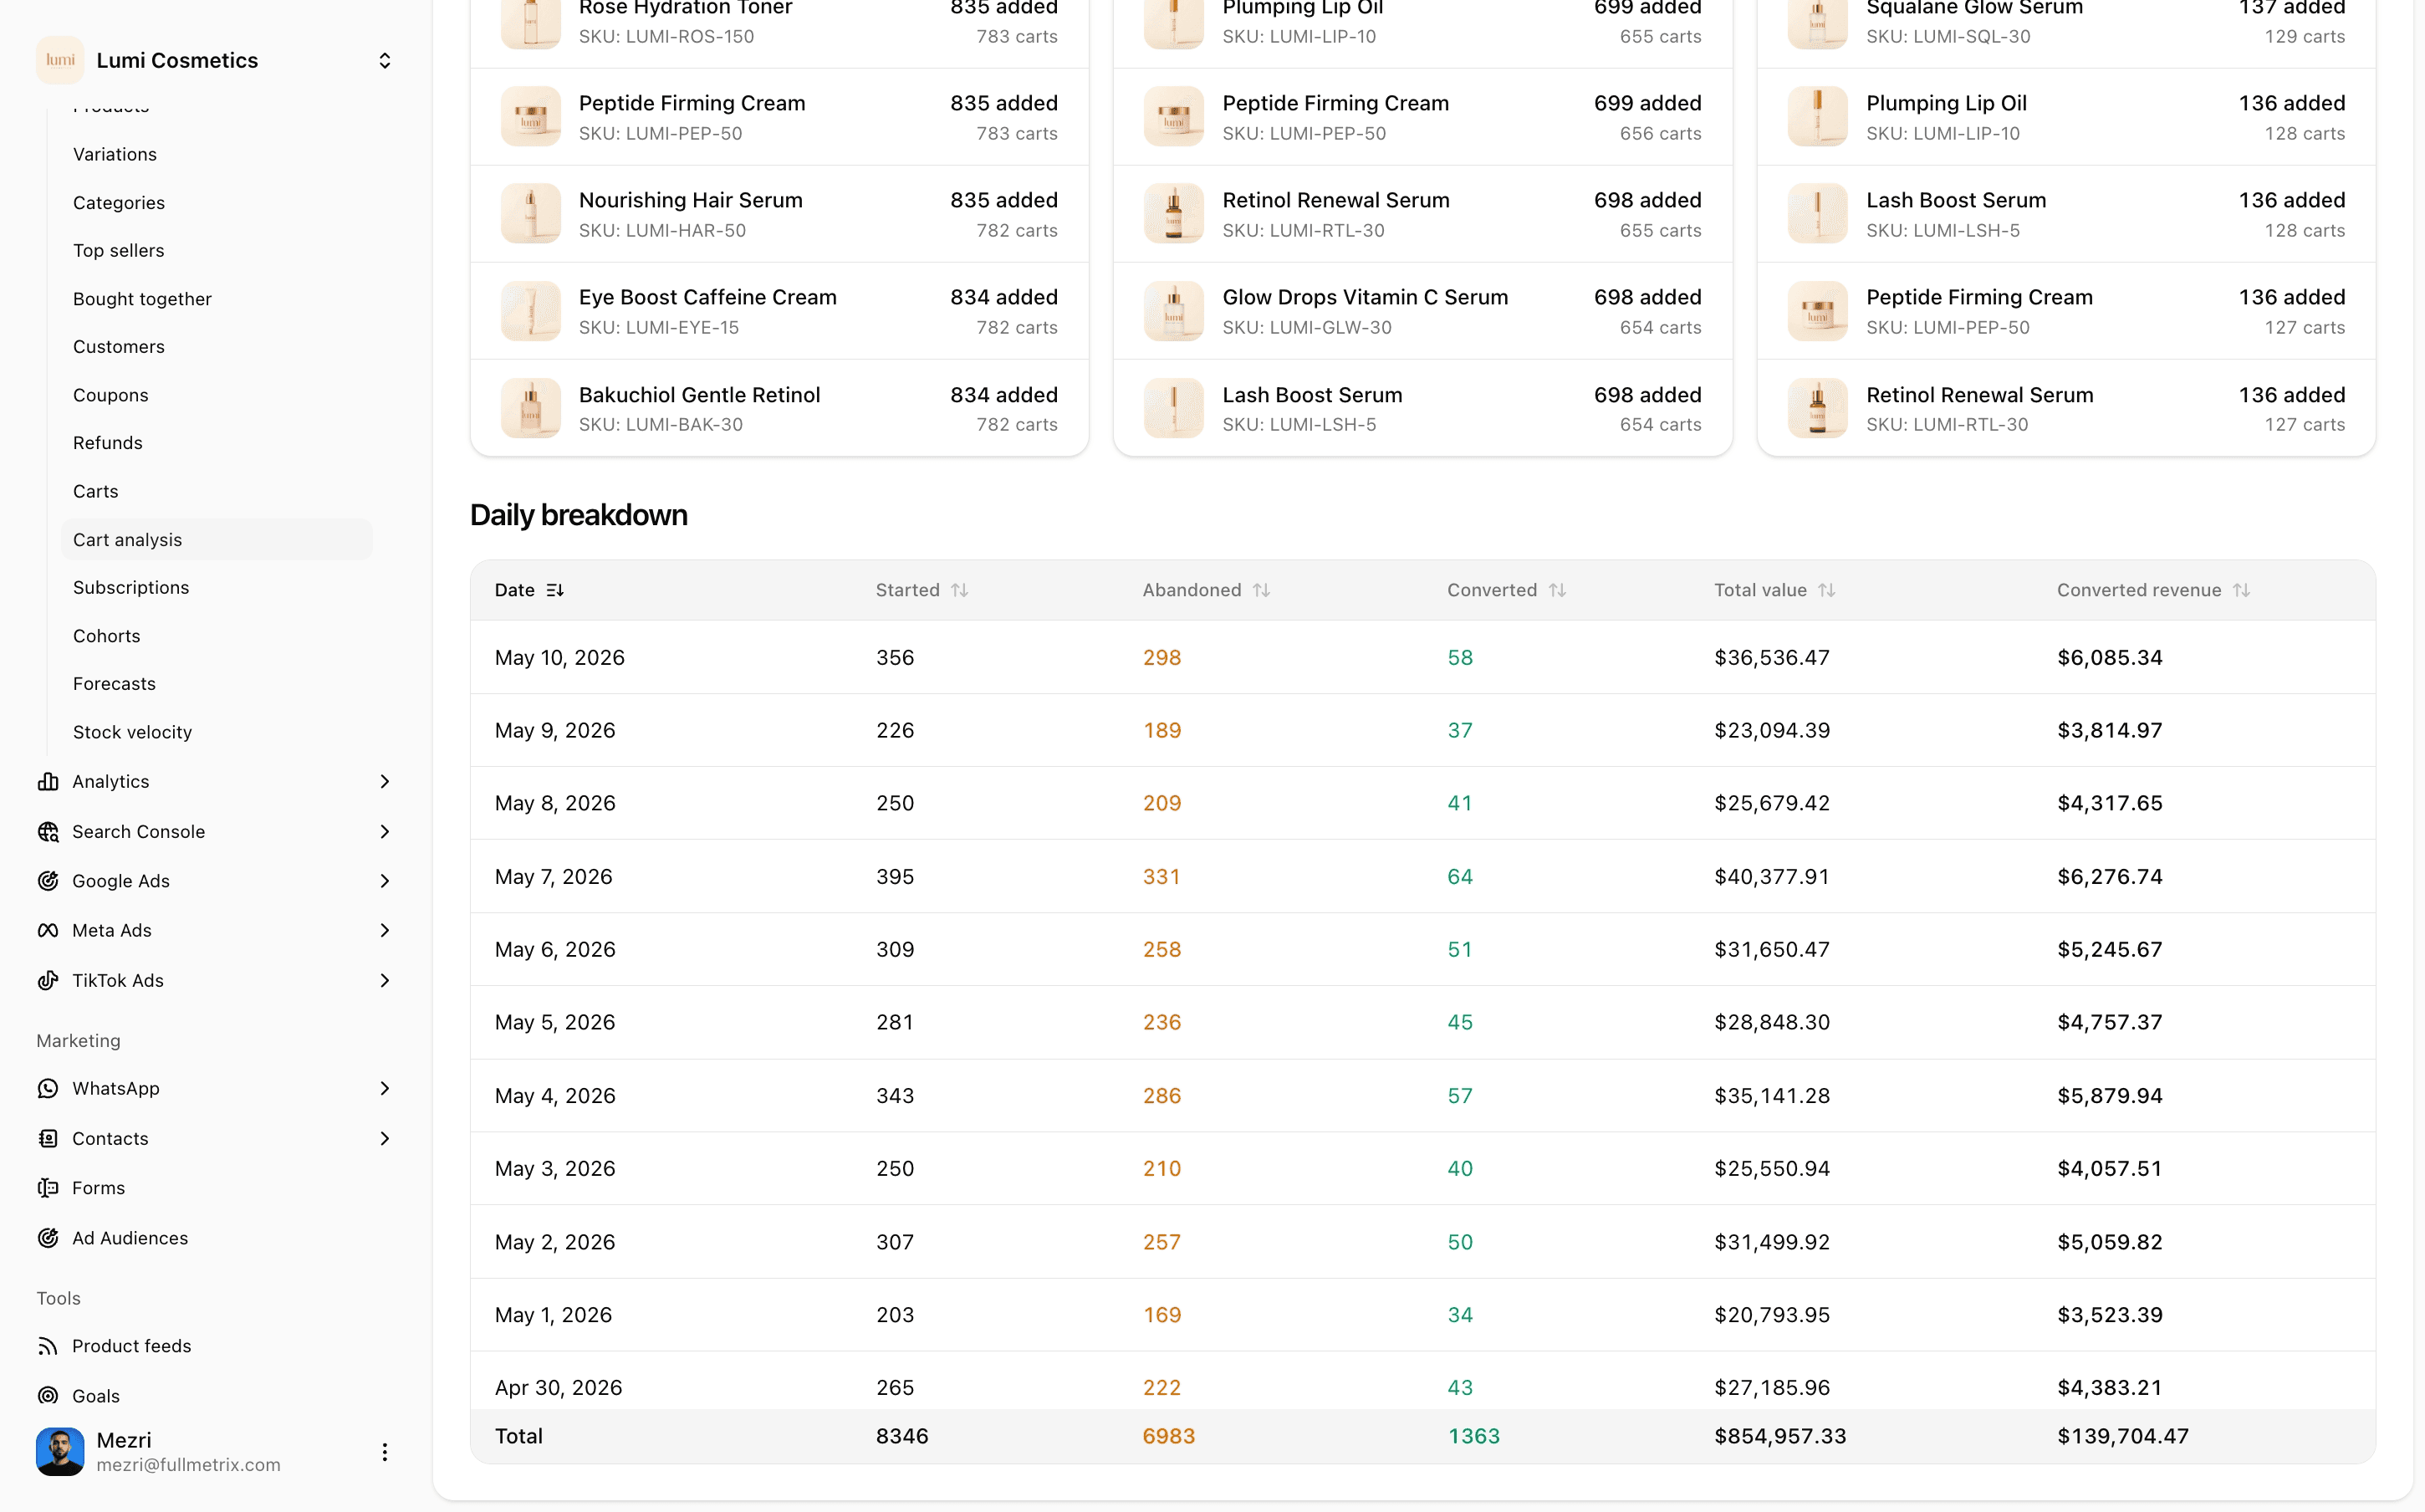2425x1512 pixels.
Task: Click Lash Boost Serum 698 added name
Action: (x=1313, y=395)
